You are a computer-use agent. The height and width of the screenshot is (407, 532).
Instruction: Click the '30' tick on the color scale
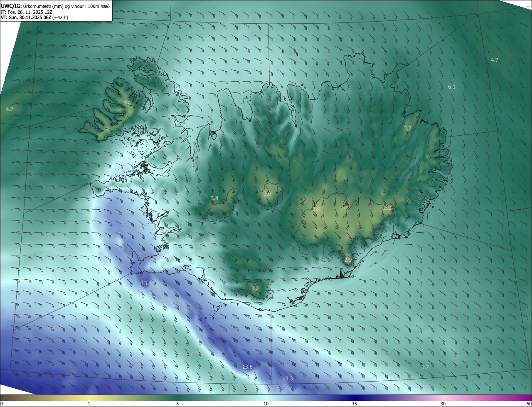click(x=443, y=404)
